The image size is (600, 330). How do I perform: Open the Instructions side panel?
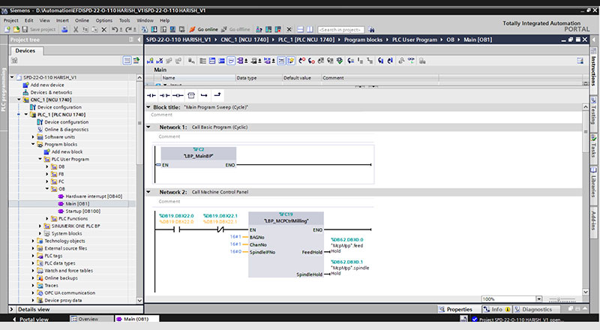[x=593, y=70]
